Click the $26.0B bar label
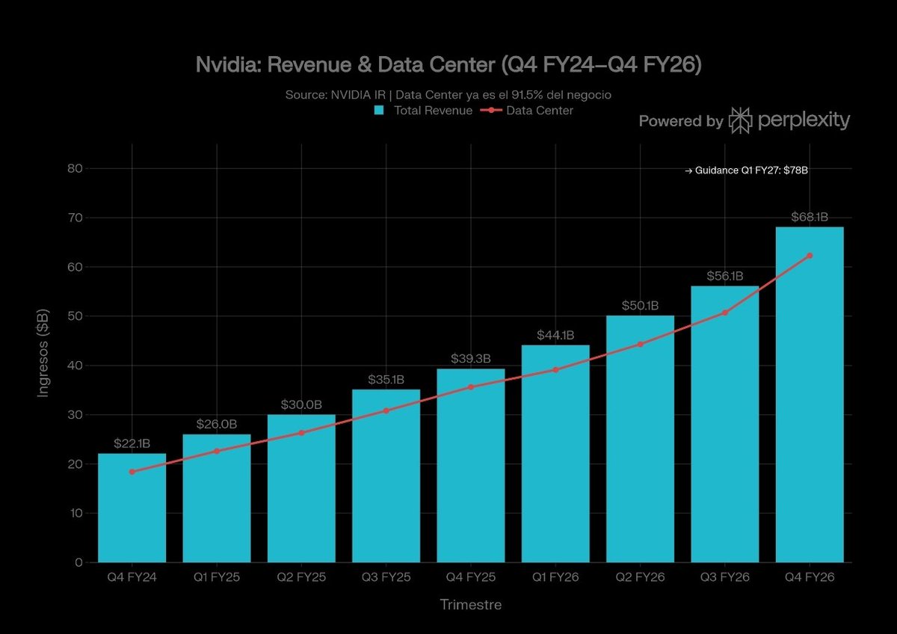 point(217,425)
